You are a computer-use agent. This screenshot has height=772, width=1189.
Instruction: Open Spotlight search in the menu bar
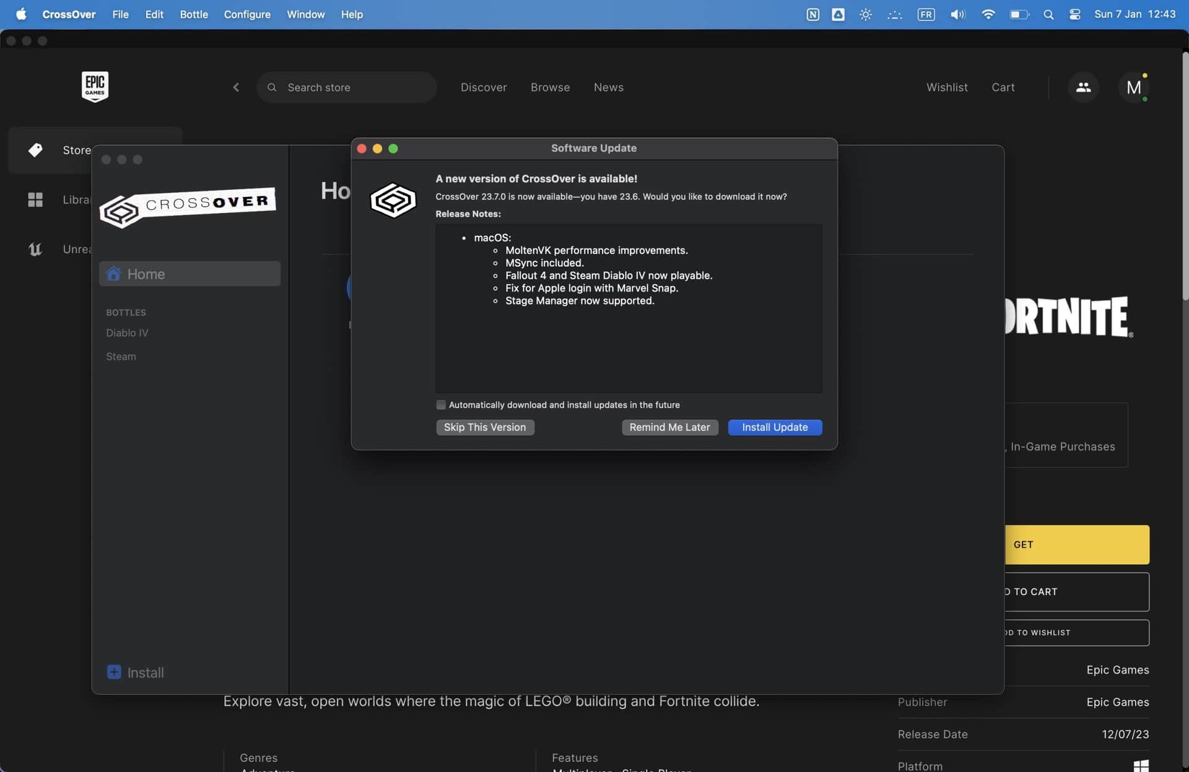1048,14
